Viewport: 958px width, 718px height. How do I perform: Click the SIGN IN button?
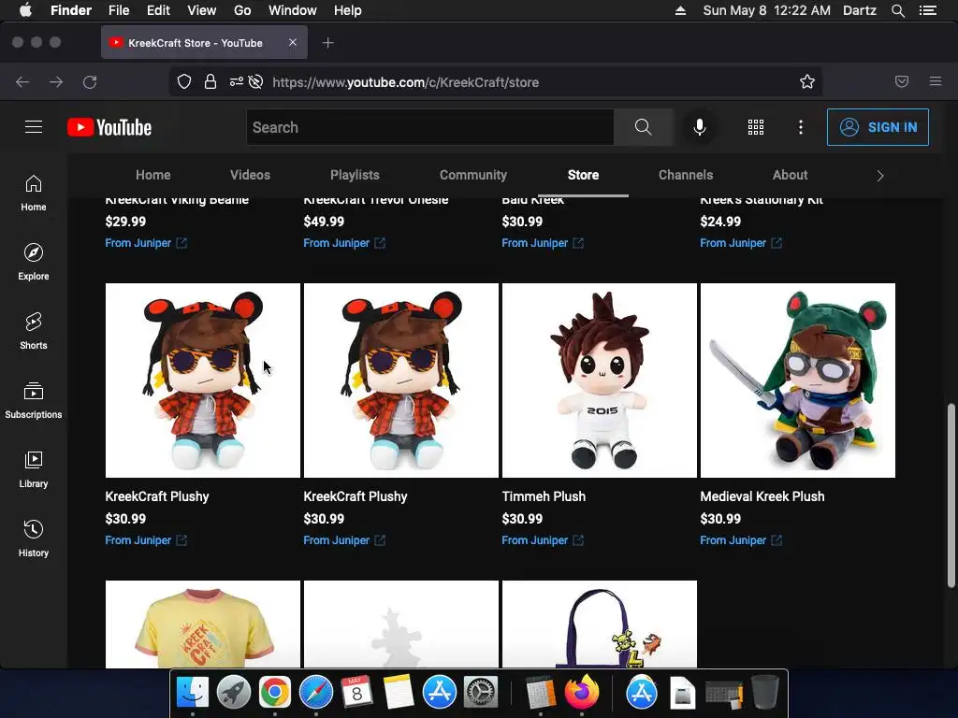pos(878,127)
